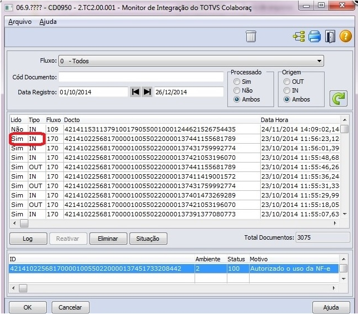Select row dated 23/10/2014 11:55:29
This screenshot has height=314, width=358.
pyautogui.click(x=175, y=195)
